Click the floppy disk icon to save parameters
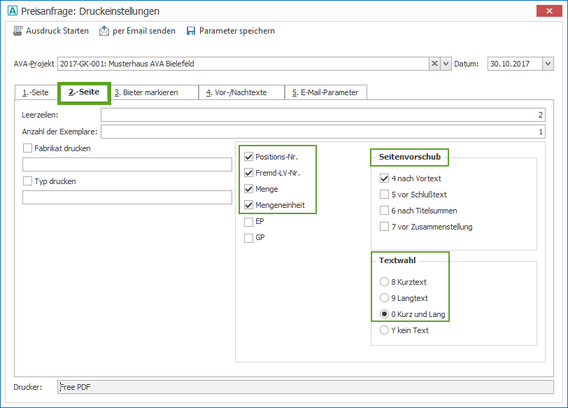The image size is (568, 408). point(191,31)
